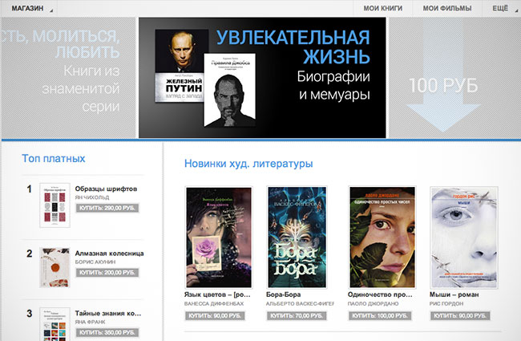Open the Новинки худ. литературы heading

click(x=248, y=164)
